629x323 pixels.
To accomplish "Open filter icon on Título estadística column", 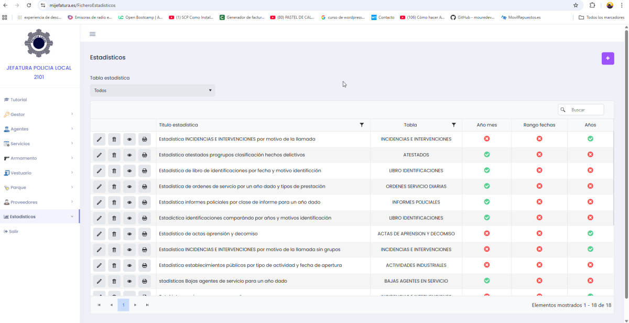I will (362, 125).
